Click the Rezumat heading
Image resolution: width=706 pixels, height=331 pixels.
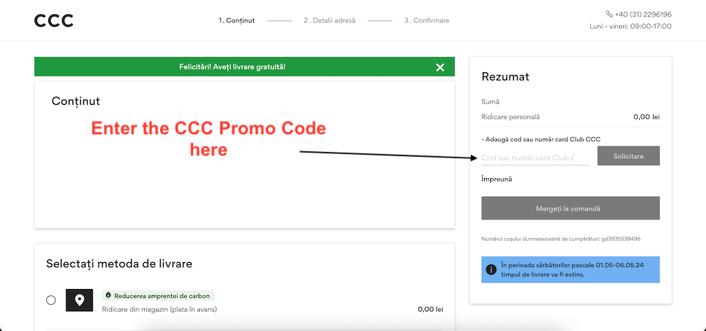click(505, 77)
